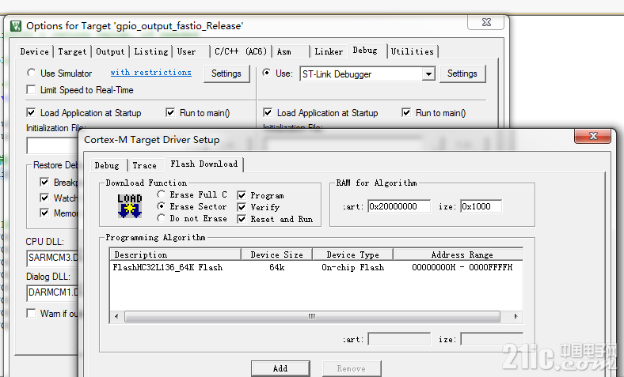Click RAM start field 0x20000000
The height and width of the screenshot is (377, 624).
click(399, 206)
